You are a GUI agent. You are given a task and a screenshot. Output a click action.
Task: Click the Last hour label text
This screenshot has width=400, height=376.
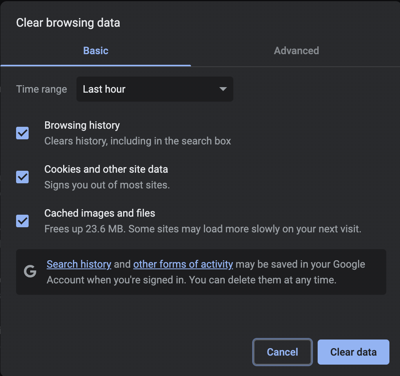[104, 89]
